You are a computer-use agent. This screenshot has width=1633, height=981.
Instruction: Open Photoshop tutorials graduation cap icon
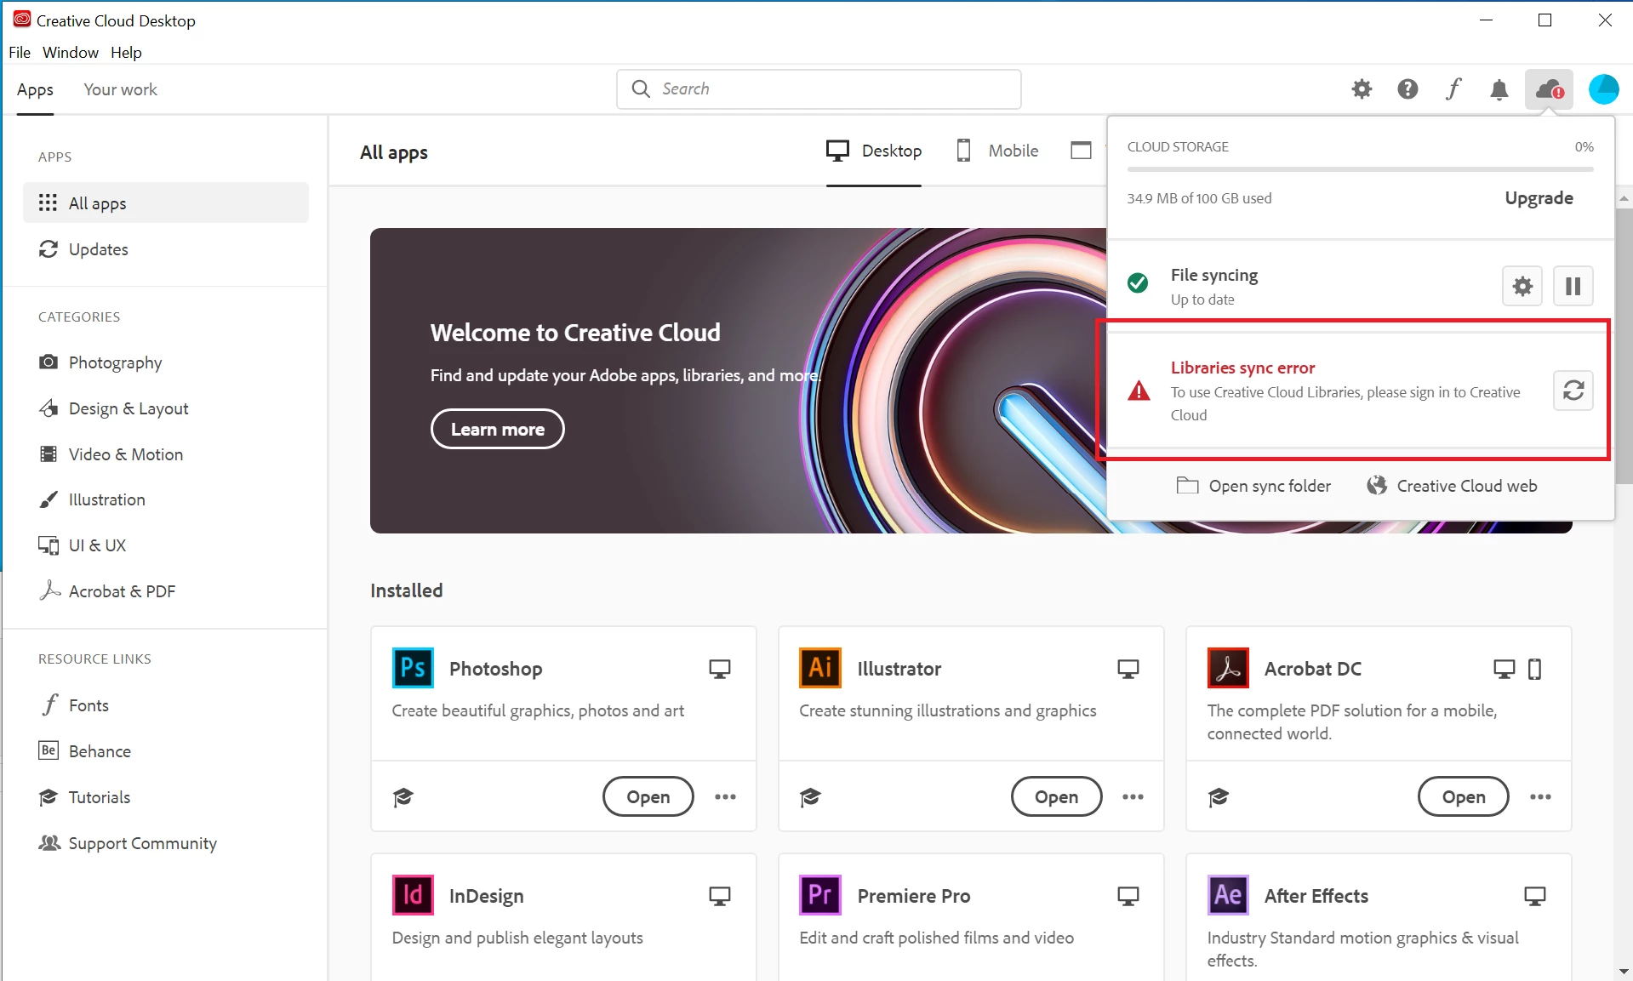point(403,797)
